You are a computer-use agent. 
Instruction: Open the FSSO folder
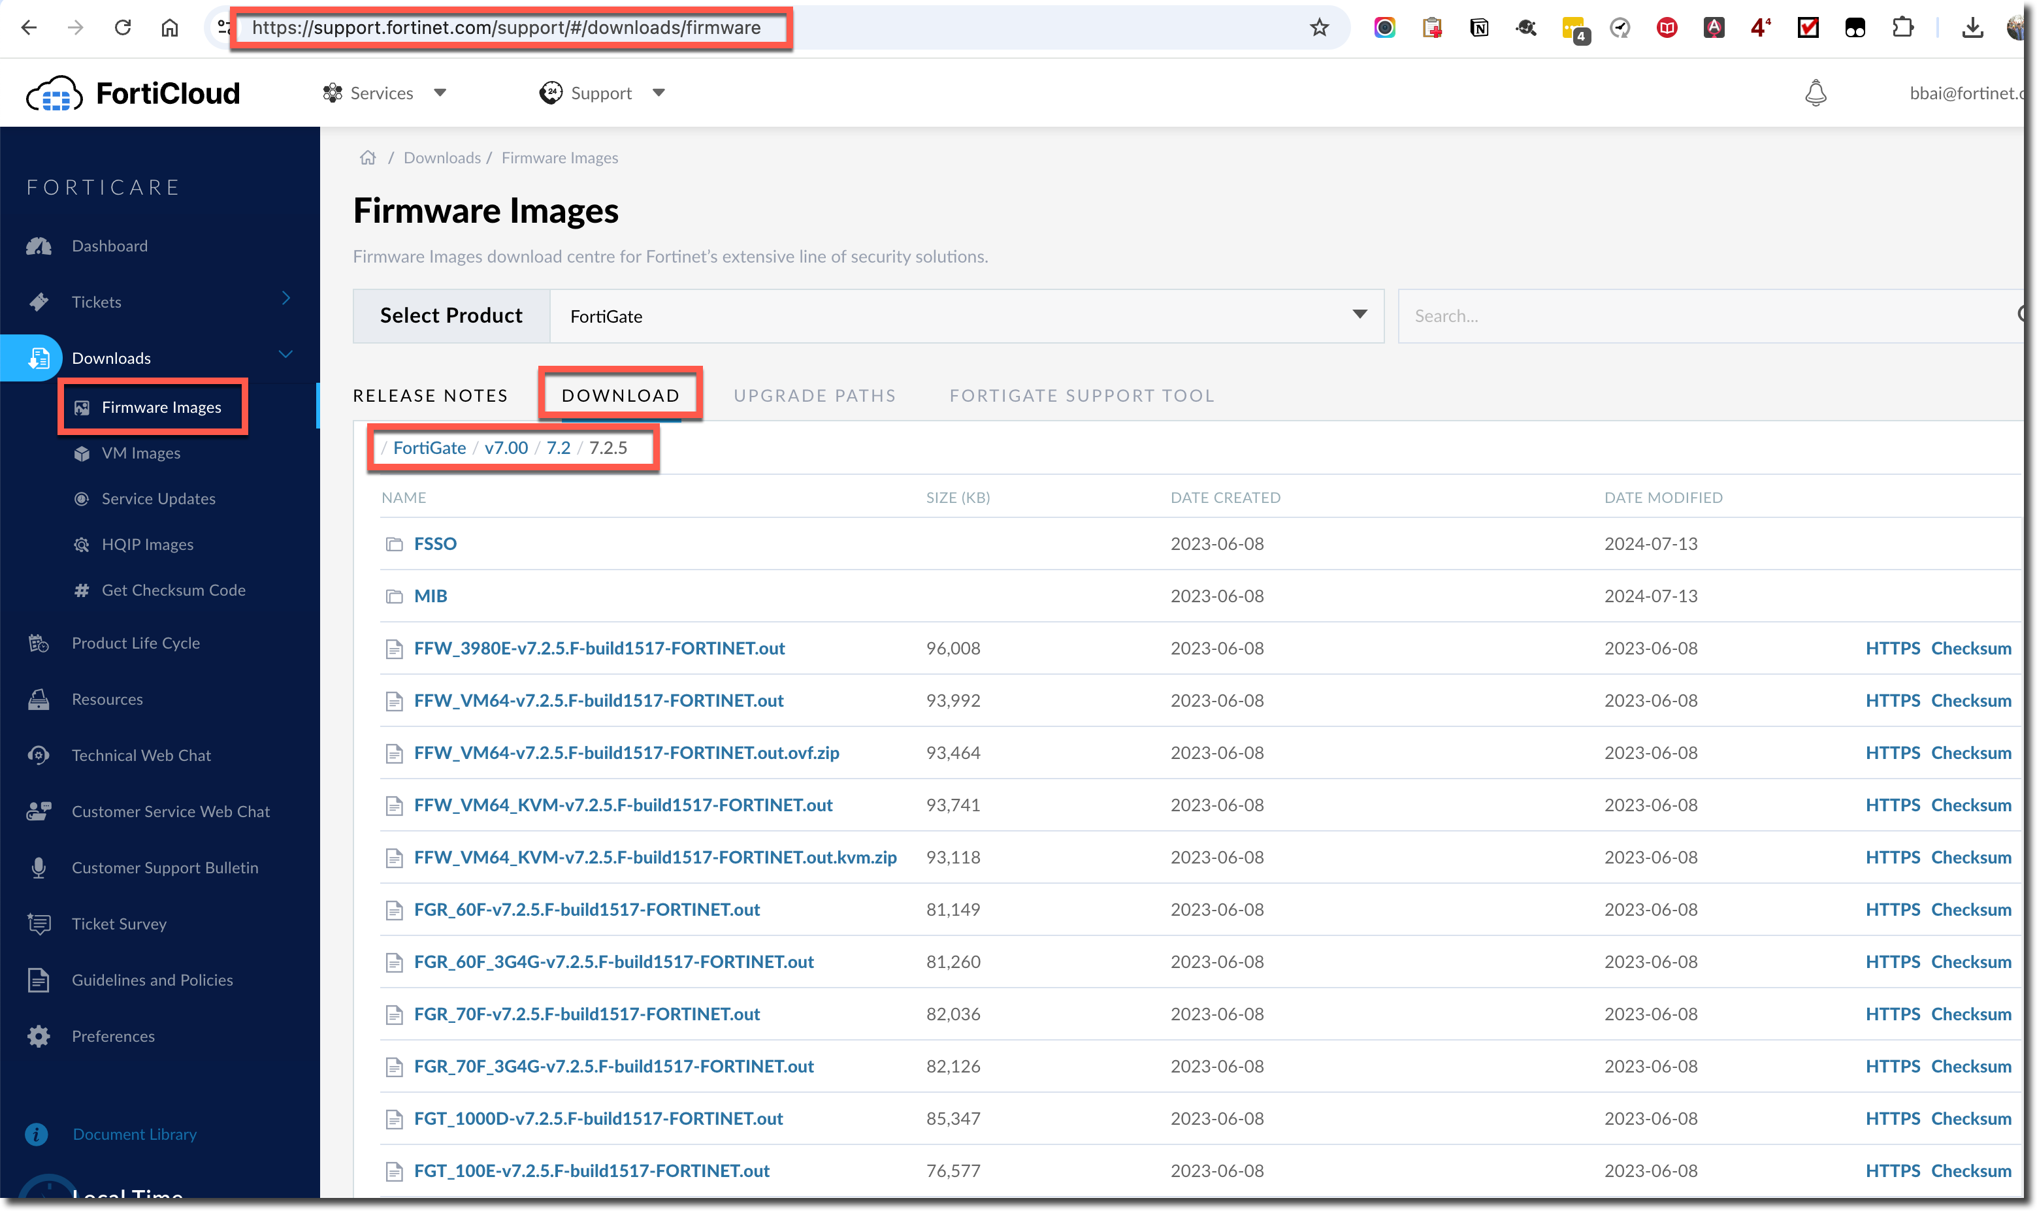coord(435,543)
